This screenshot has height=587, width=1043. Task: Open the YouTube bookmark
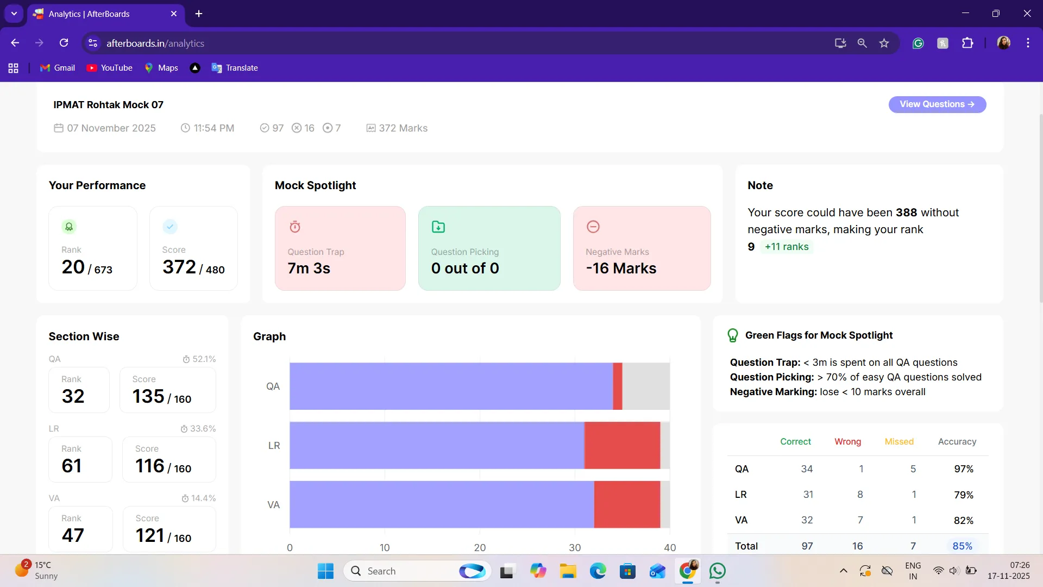point(110,68)
